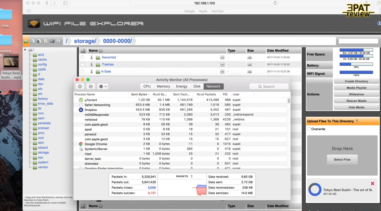Open the .Trashes row options dropdown
The height and width of the screenshot is (211, 381).
[222, 64]
